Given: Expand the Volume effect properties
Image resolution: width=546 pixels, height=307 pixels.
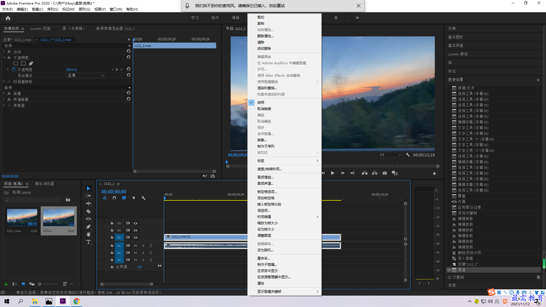Looking at the screenshot, I should tap(4, 93).
